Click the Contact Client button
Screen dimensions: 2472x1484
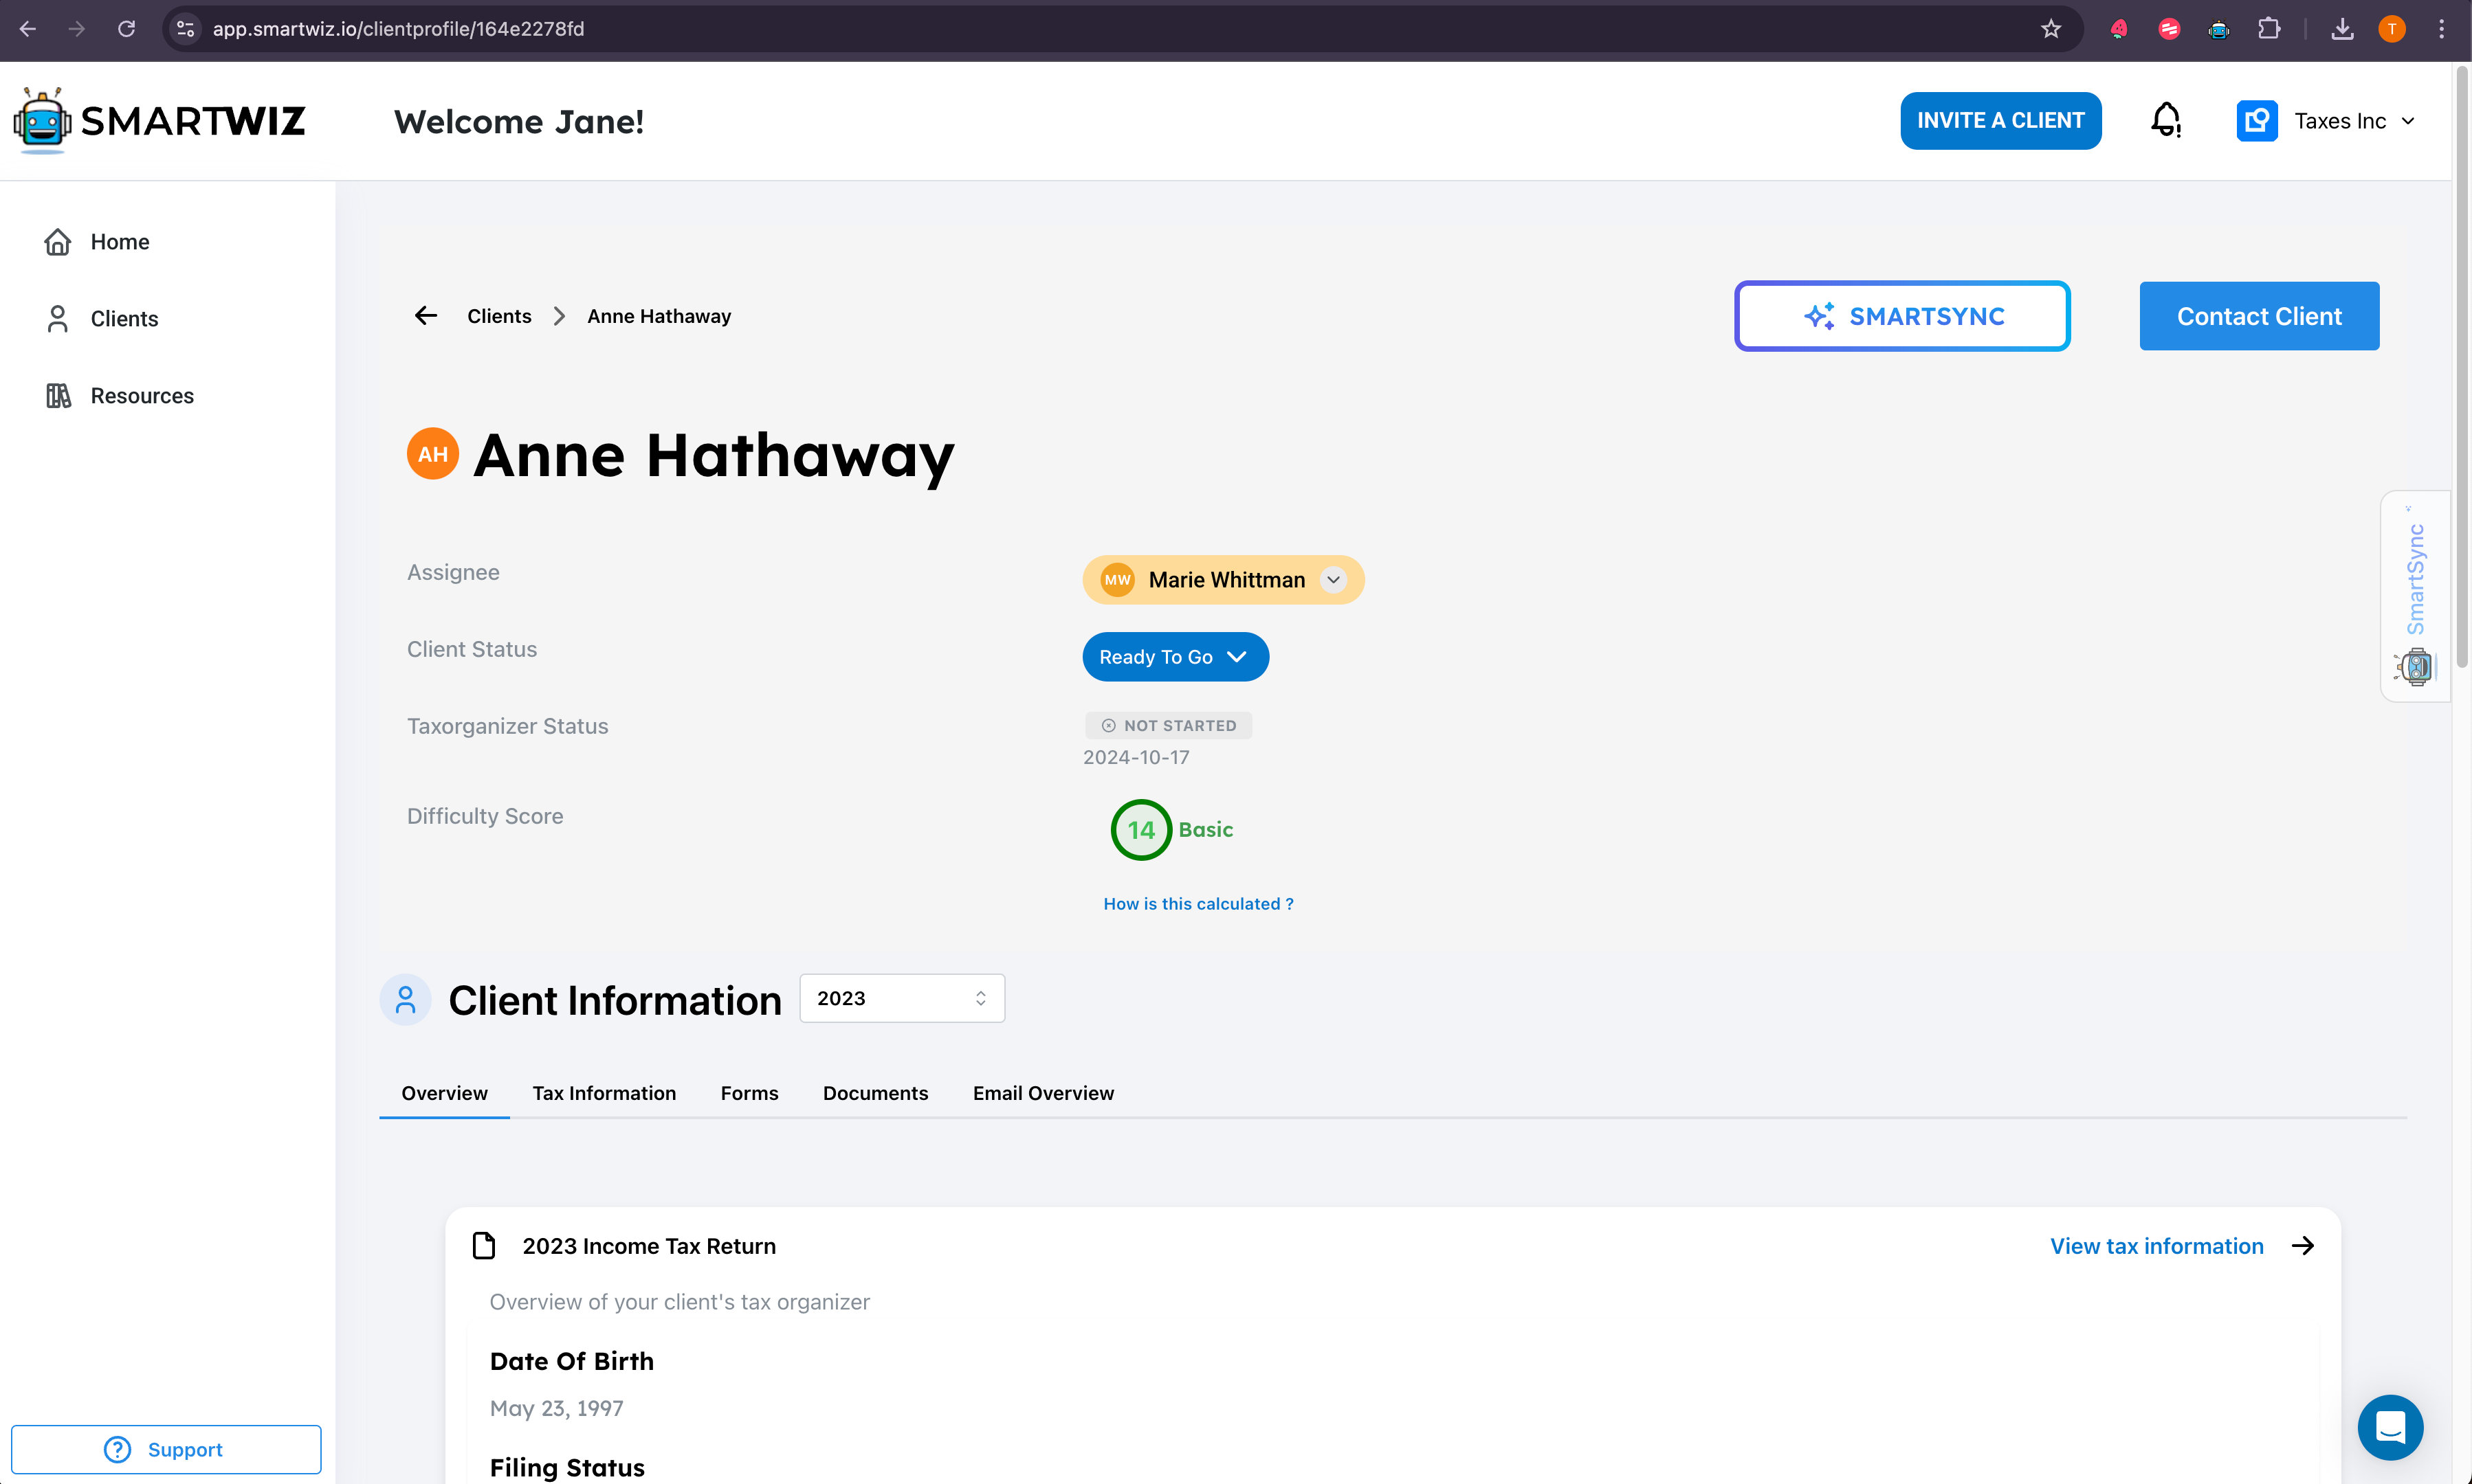[x=2258, y=316]
